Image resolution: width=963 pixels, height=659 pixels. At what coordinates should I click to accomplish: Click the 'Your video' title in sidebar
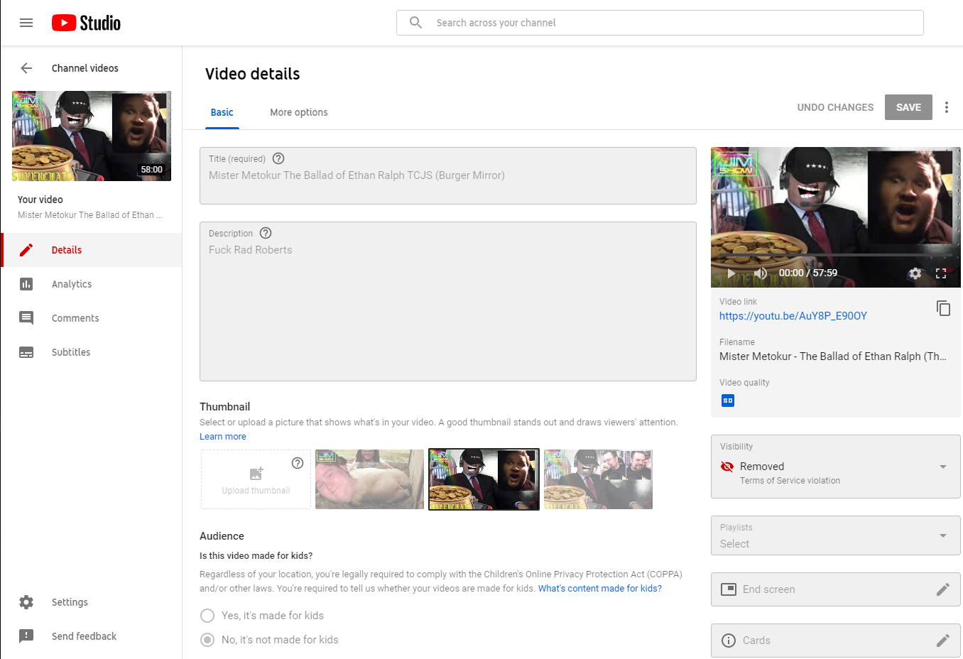pos(40,200)
